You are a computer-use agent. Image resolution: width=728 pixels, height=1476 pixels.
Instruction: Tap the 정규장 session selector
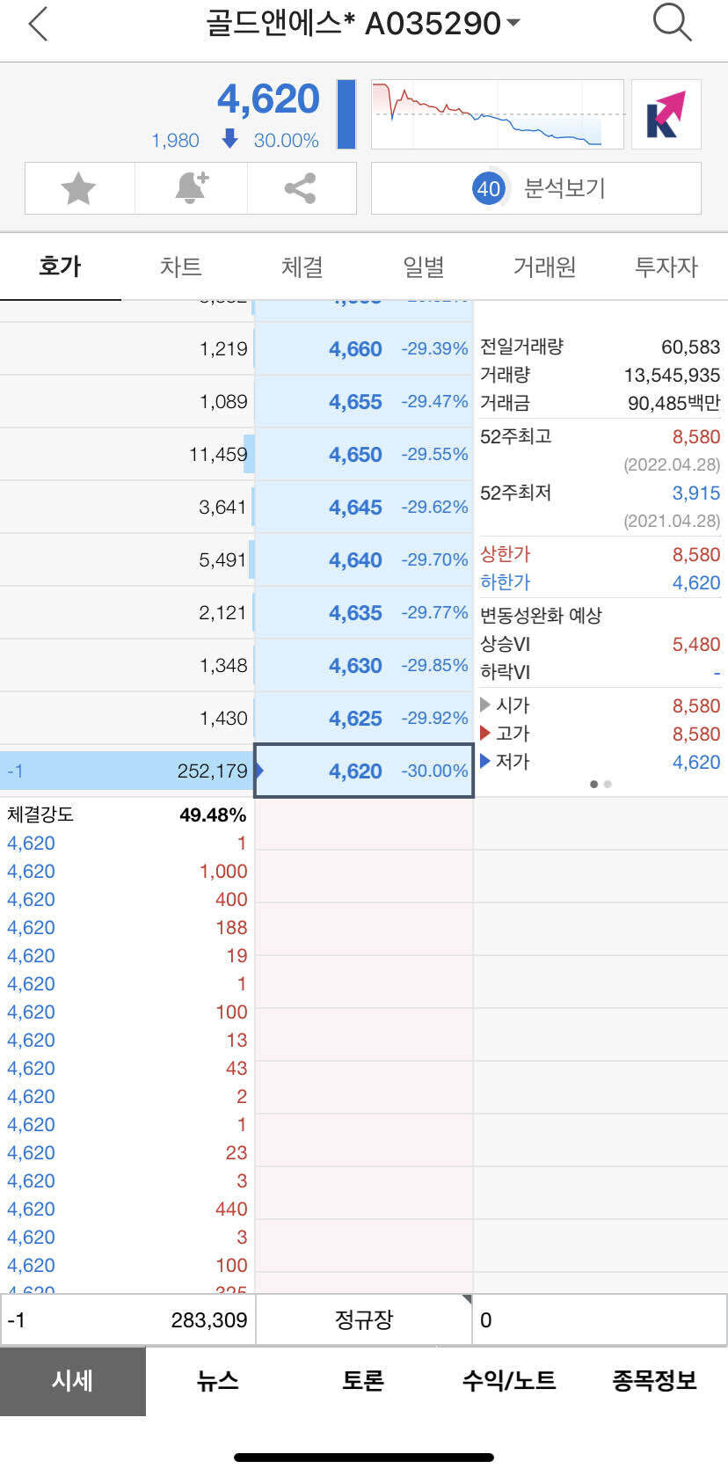pyautogui.click(x=364, y=1319)
